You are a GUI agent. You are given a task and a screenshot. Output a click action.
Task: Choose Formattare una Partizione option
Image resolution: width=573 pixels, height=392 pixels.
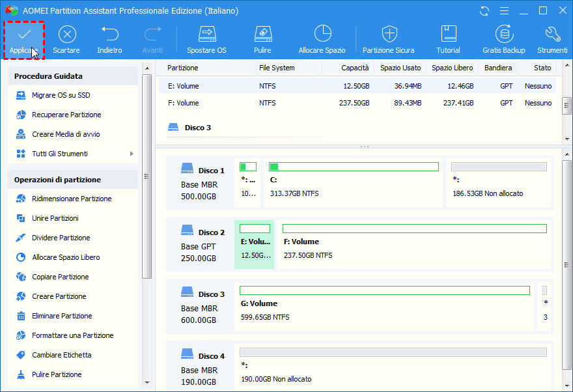(x=72, y=335)
